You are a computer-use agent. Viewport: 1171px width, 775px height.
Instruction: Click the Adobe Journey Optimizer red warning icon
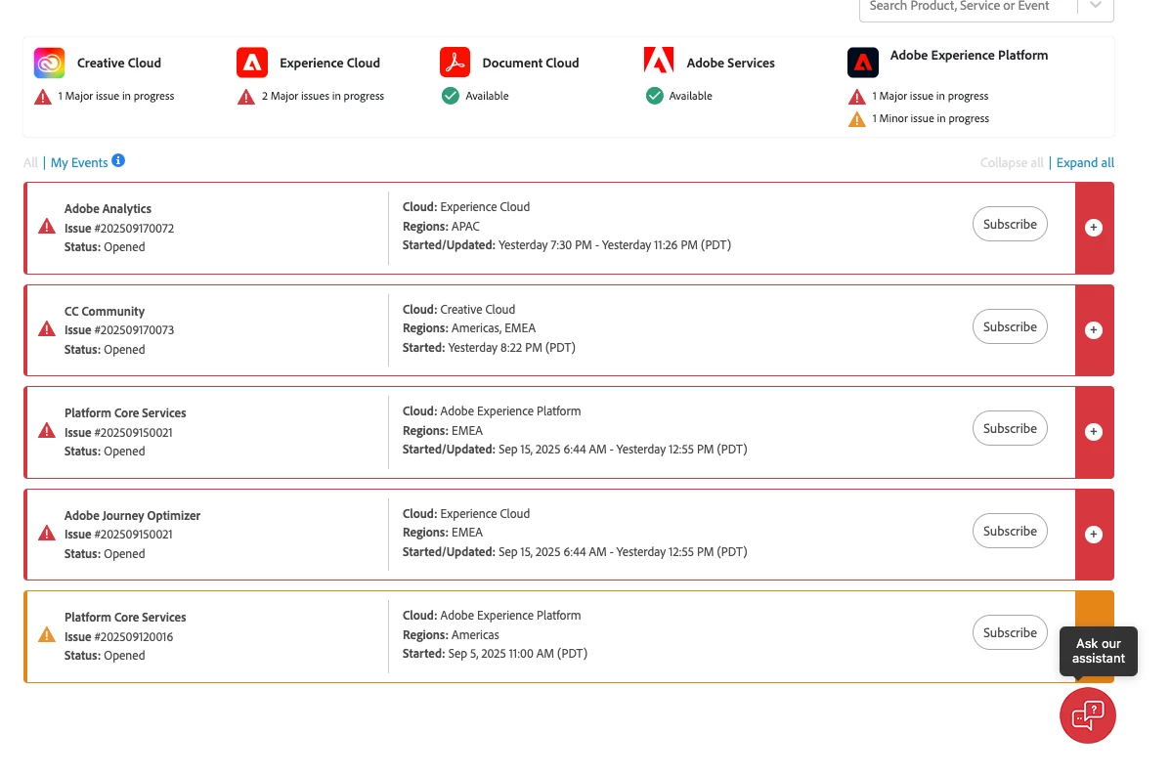point(47,533)
